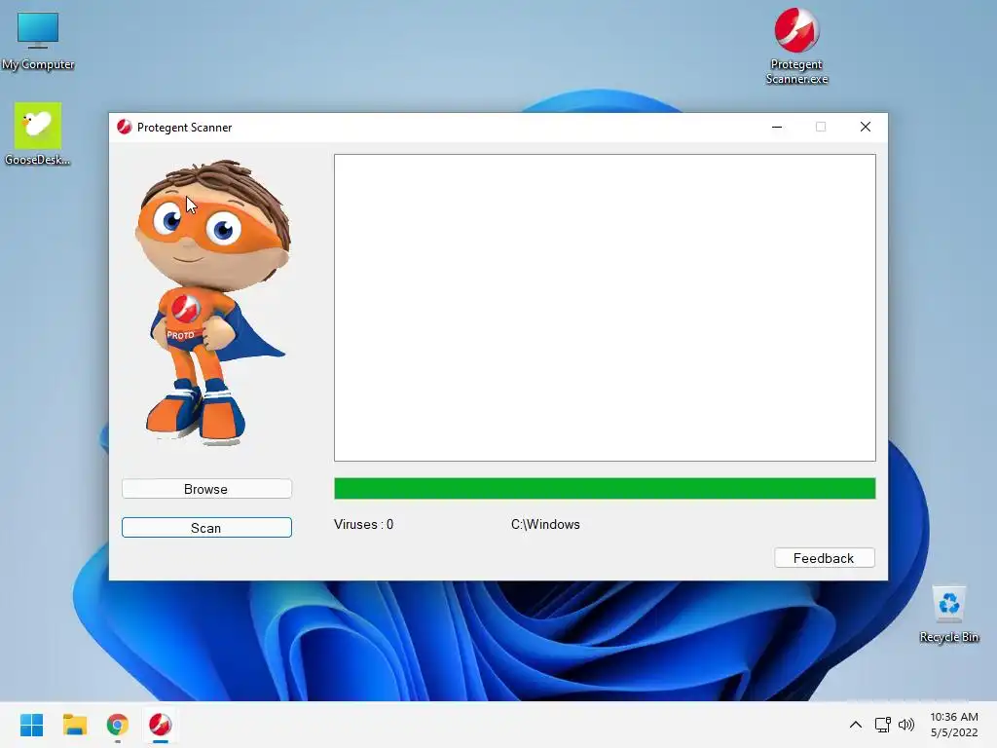Select the Protegent Scanner.exe desktop icon
The width and height of the screenshot is (997, 748).
[x=796, y=47]
